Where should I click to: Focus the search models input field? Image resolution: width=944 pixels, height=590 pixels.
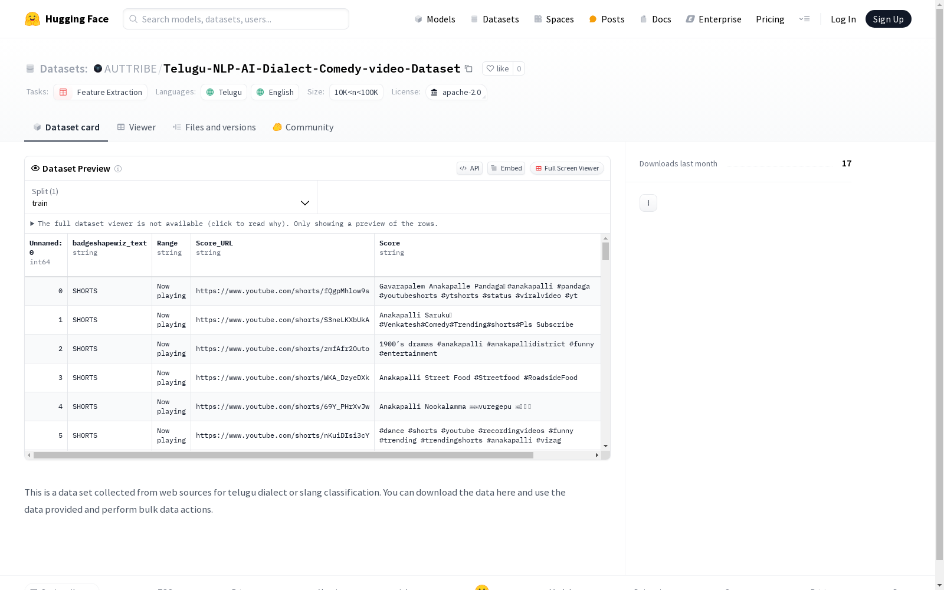click(236, 19)
